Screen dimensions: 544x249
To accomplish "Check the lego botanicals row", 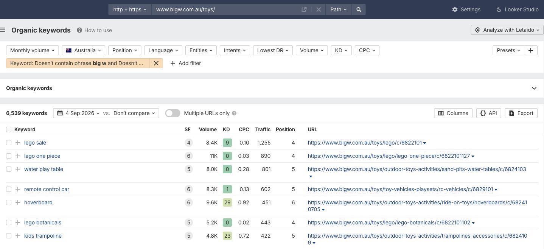I will click(x=9, y=223).
